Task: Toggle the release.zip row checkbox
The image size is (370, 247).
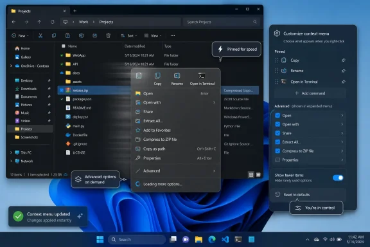Action: (62, 90)
